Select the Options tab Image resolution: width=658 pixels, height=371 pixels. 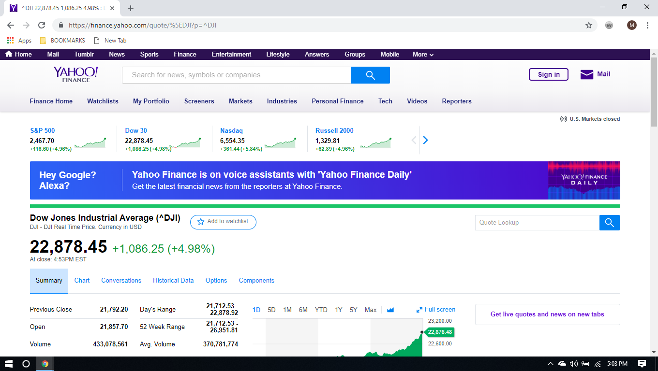tap(216, 281)
